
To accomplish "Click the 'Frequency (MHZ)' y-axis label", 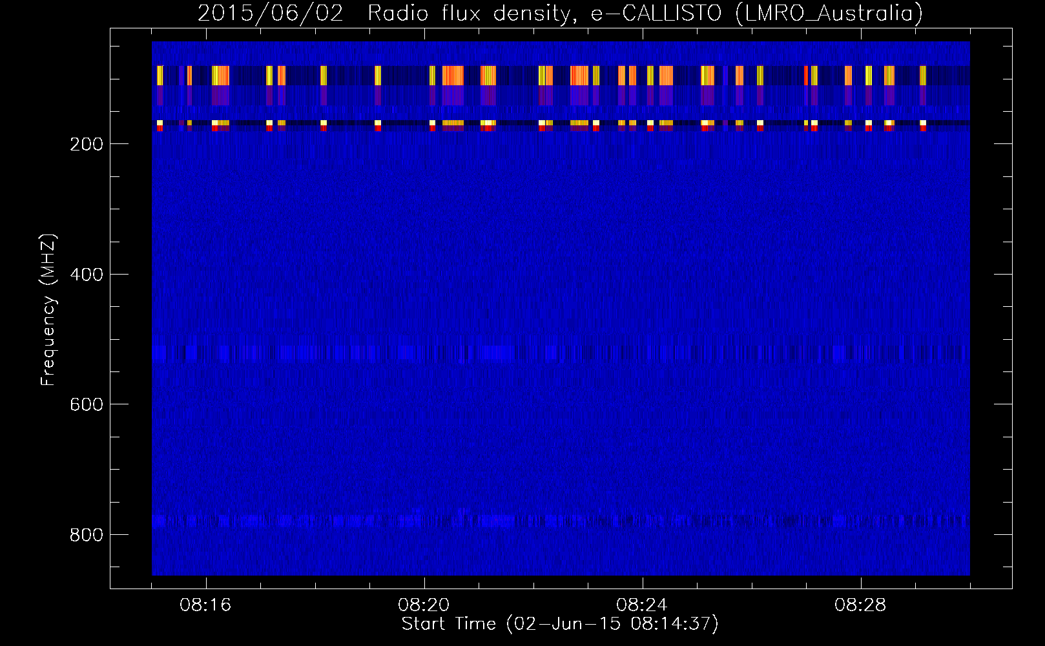I will pyautogui.click(x=48, y=310).
